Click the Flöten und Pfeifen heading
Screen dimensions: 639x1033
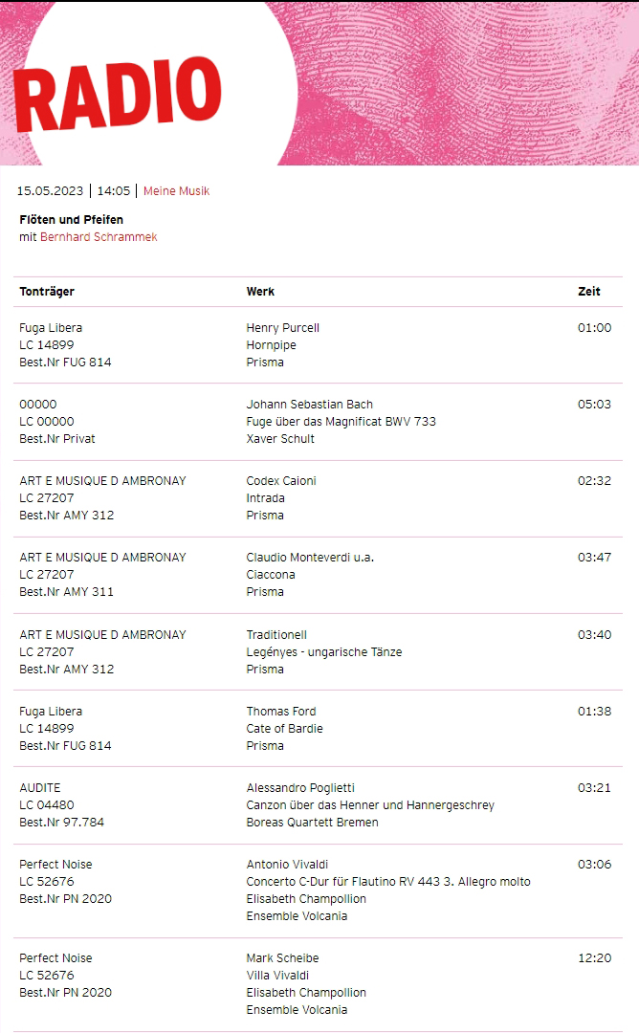[71, 220]
